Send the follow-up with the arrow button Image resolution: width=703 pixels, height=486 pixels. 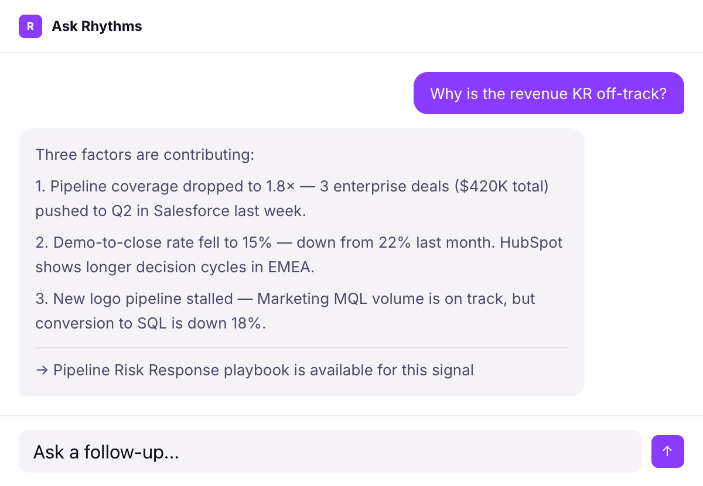click(667, 451)
